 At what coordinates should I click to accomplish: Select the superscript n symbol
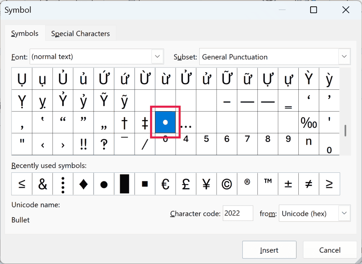(309, 144)
